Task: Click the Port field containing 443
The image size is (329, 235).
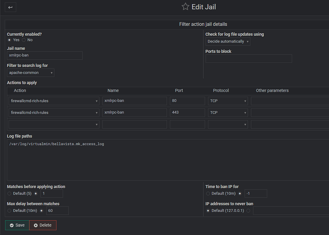Action: click(187, 113)
